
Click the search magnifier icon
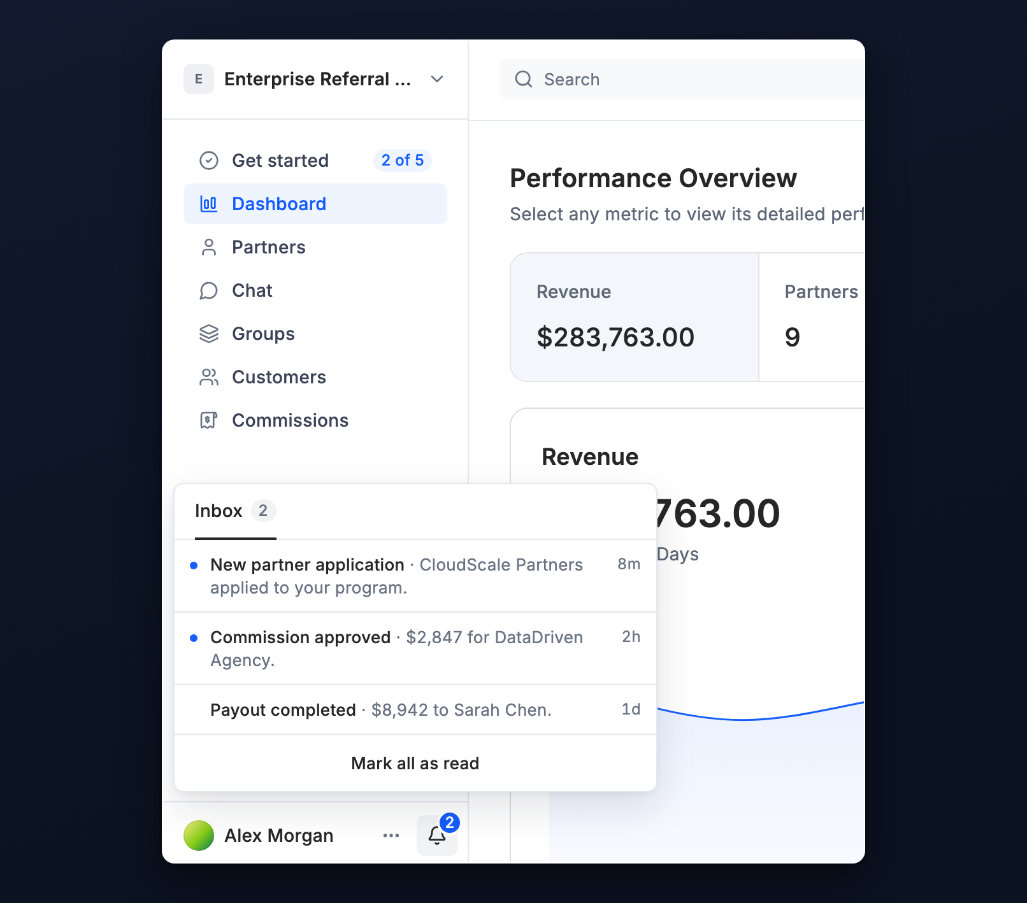tap(524, 79)
